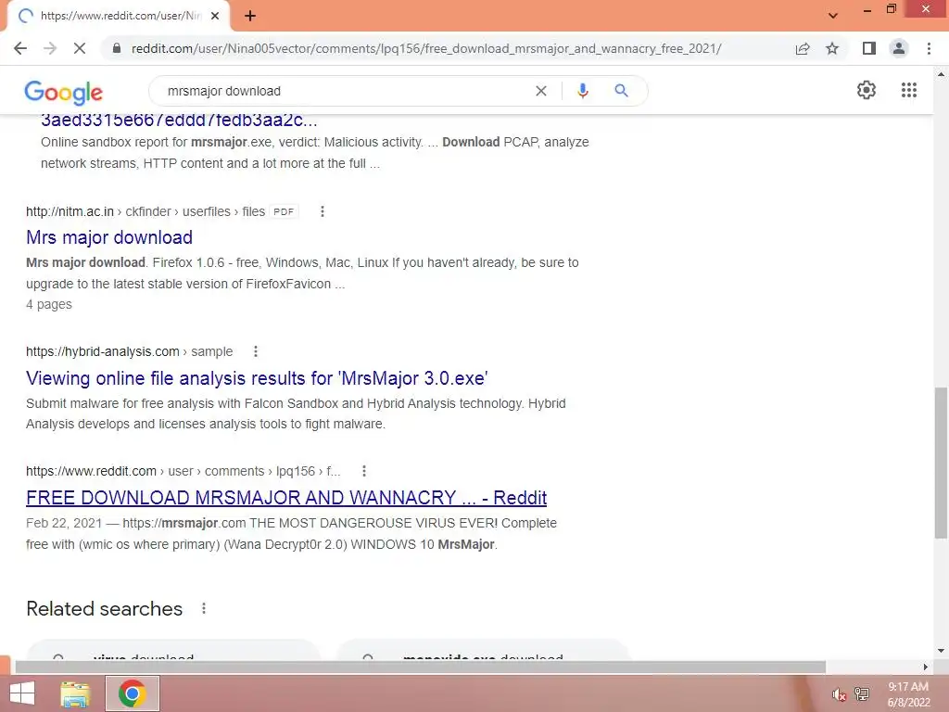
Task: Click the '4 pages' text
Action: pyautogui.click(x=49, y=304)
